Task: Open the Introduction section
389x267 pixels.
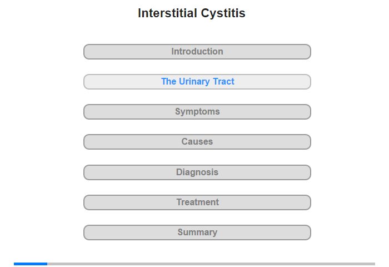Action: 197,52
